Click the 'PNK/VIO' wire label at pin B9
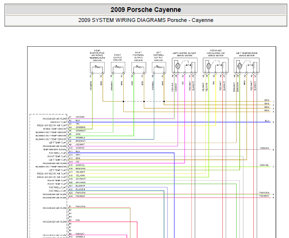The width and height of the screenshot is (289, 238). [x=80, y=234]
